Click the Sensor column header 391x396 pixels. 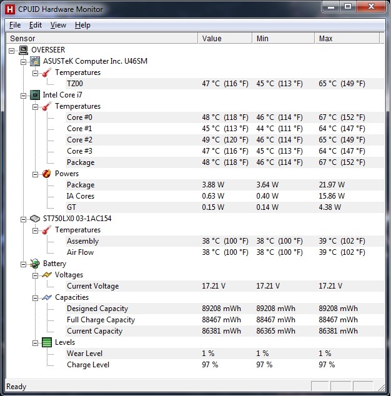(102, 38)
